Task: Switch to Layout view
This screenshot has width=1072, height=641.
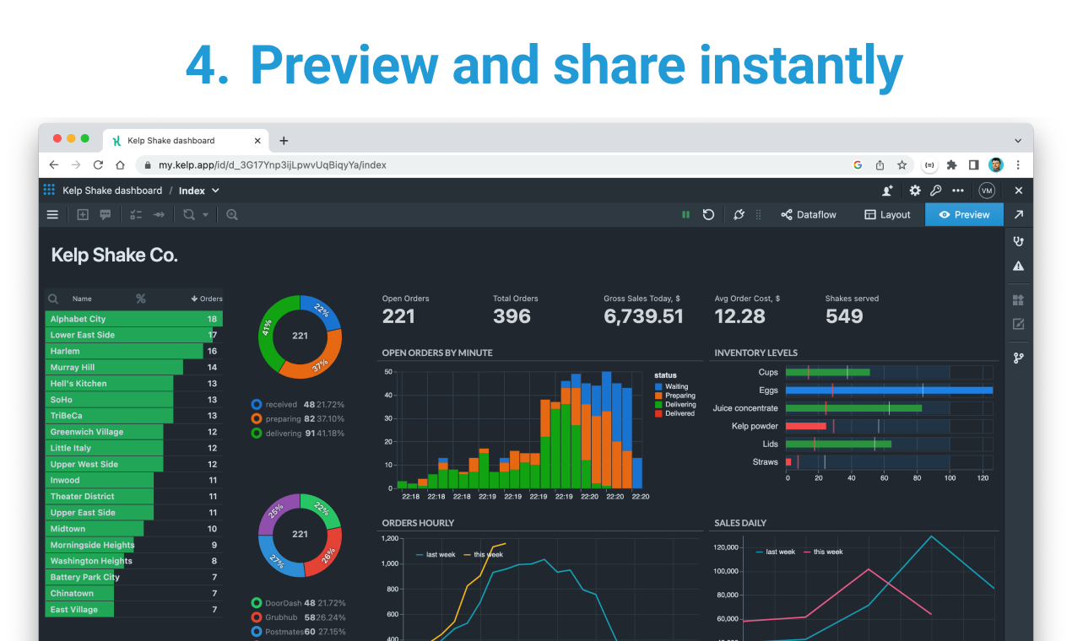Action: pyautogui.click(x=887, y=215)
